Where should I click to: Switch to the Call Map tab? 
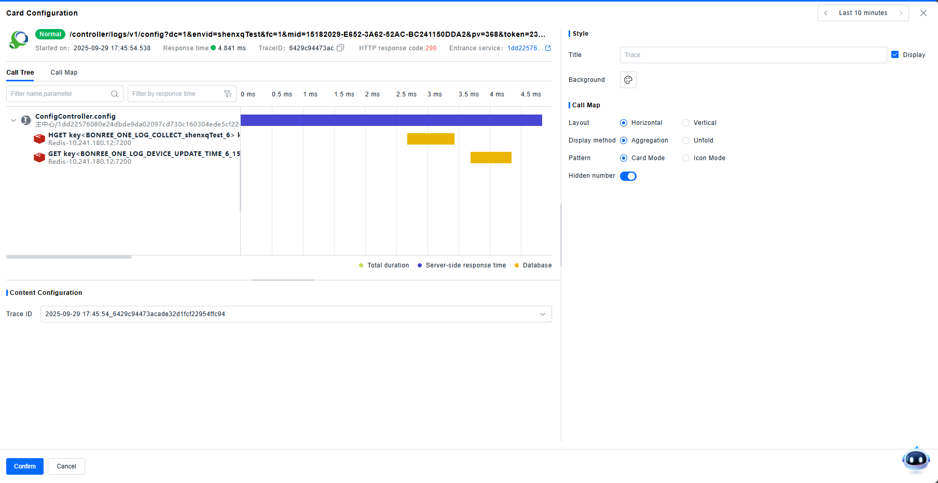click(64, 73)
